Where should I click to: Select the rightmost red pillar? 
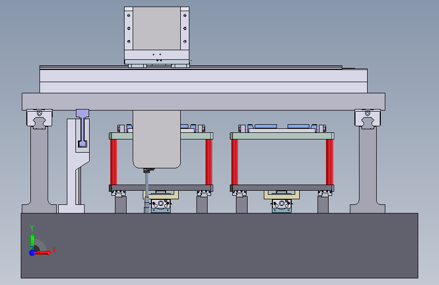[330, 162]
